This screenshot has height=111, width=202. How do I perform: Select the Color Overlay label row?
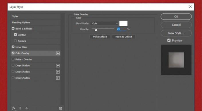click(x=36, y=53)
